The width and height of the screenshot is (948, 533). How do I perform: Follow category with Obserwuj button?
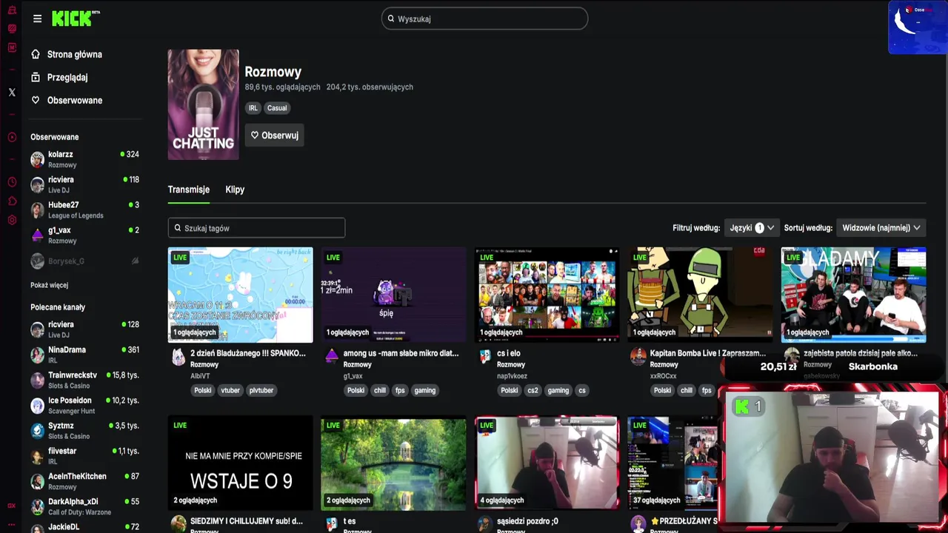pos(274,135)
